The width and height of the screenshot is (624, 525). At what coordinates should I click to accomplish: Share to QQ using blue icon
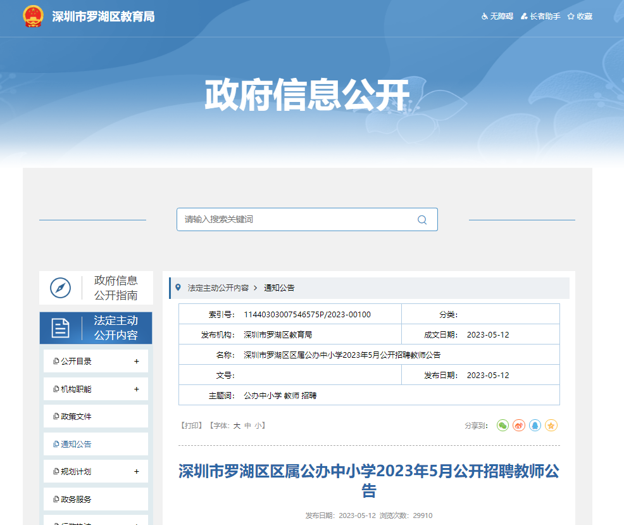(x=535, y=426)
